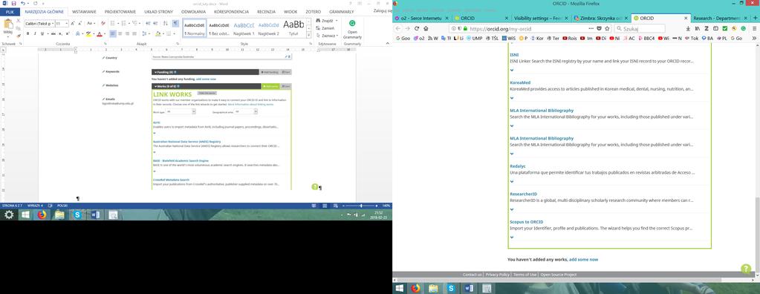Open Skype from the left taskbar
760x294 pixels.
pos(77,215)
